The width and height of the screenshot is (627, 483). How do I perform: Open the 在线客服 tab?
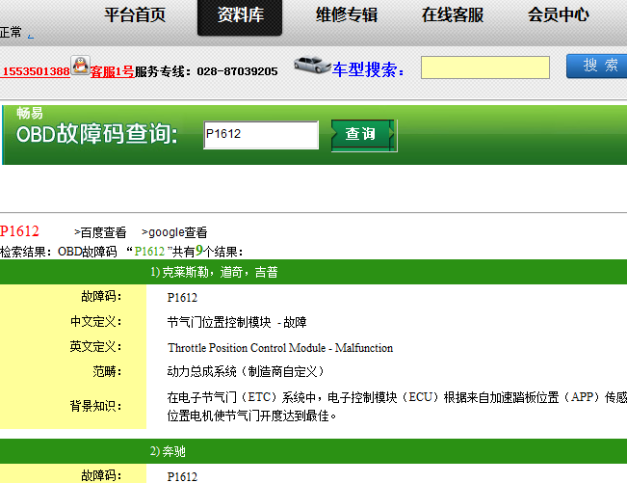tap(453, 15)
